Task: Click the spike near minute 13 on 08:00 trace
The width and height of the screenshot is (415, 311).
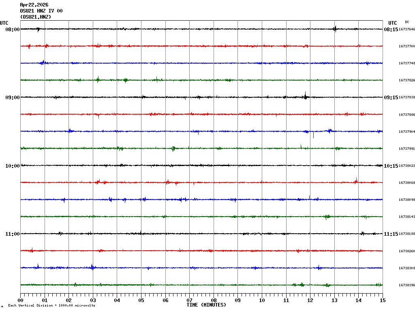Action: point(335,29)
